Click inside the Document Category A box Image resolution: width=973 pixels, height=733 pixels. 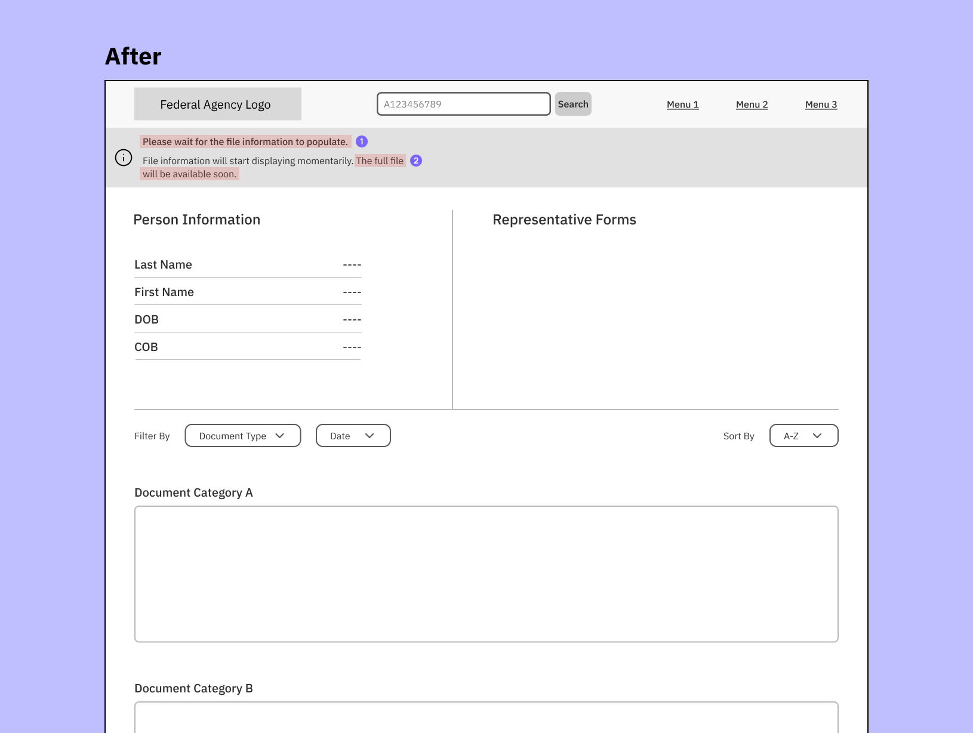(x=486, y=574)
